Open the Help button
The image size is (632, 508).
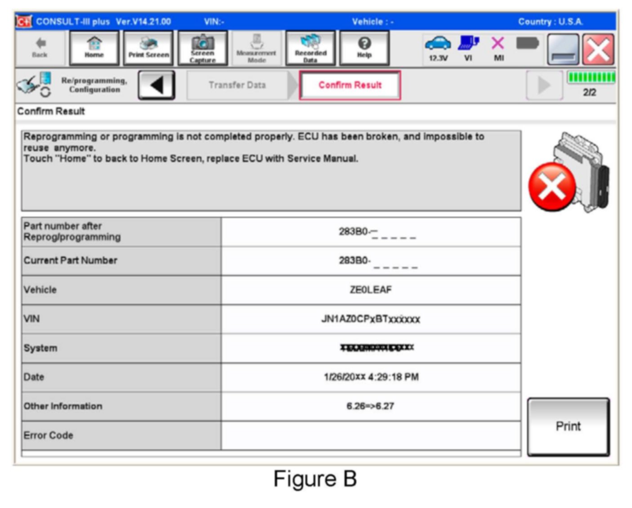364,48
